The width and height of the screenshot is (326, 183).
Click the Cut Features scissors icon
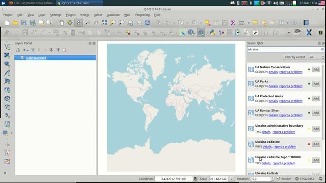(x=81, y=33)
